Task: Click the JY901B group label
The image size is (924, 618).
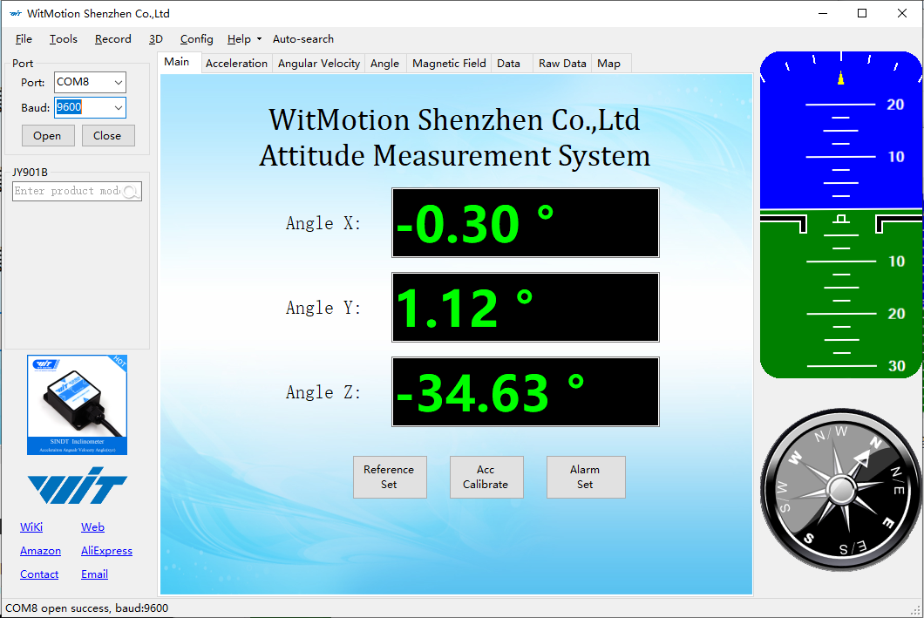Action: [x=30, y=173]
